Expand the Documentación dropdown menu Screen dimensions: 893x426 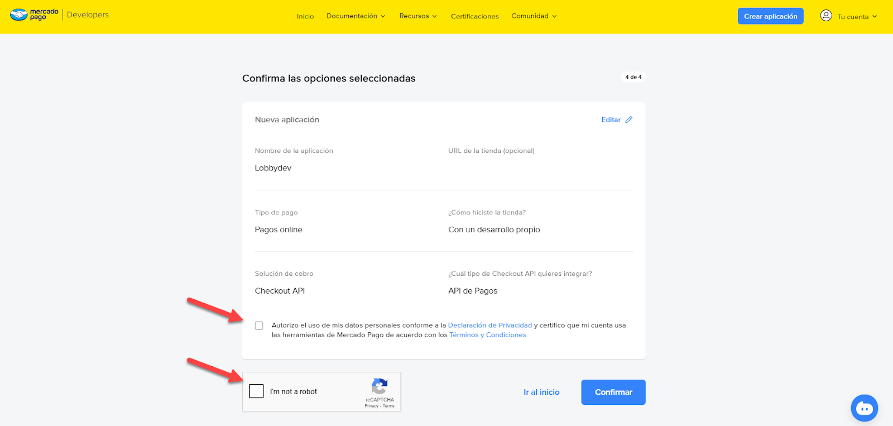click(x=356, y=16)
